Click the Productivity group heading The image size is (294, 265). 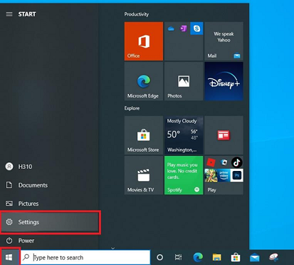pos(137,14)
